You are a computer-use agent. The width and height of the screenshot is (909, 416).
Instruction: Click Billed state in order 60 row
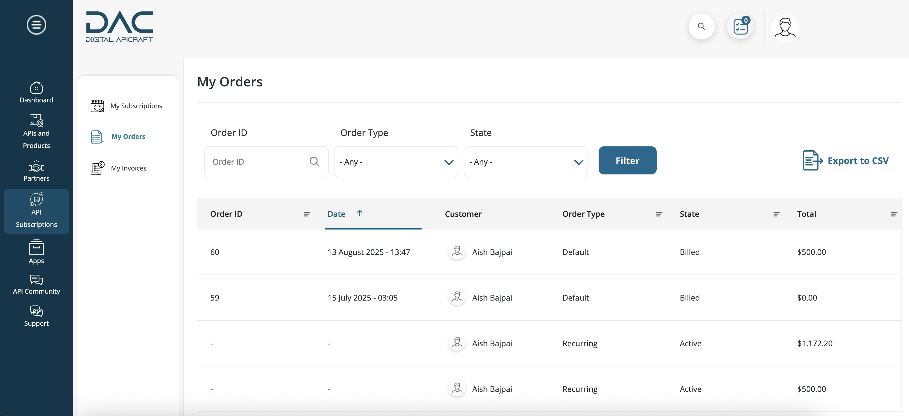pyautogui.click(x=690, y=252)
